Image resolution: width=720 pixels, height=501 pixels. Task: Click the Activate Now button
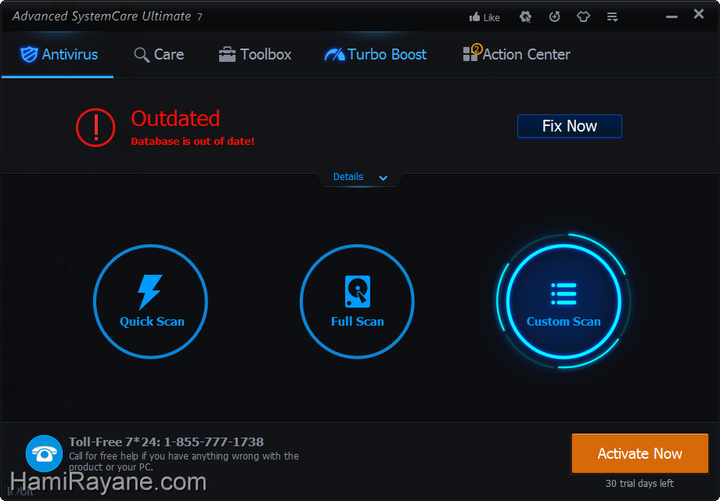[639, 453]
